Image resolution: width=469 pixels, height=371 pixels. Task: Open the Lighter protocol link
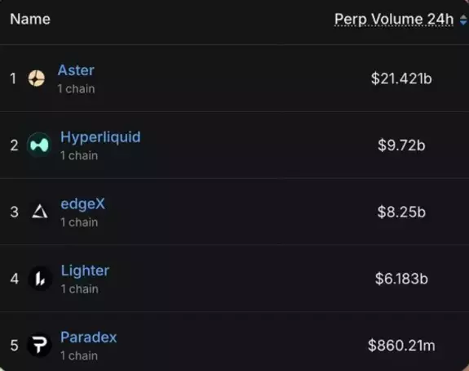(86, 270)
